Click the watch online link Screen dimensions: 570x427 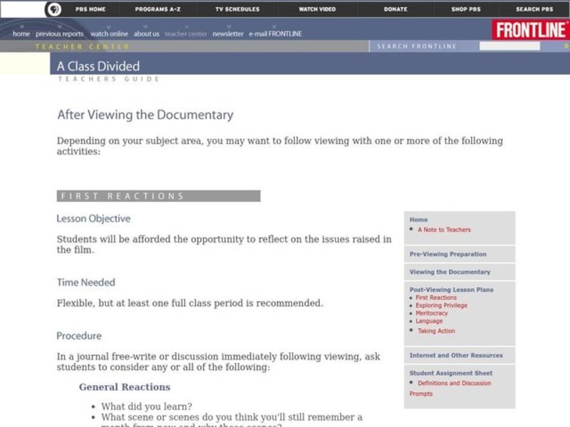tap(109, 34)
